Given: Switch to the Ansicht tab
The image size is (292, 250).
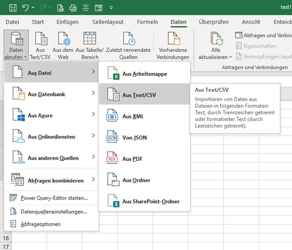Looking at the screenshot, I should (251, 22).
